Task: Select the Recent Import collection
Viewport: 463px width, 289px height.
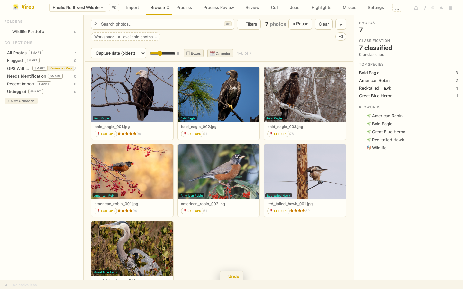Action: (x=41, y=84)
